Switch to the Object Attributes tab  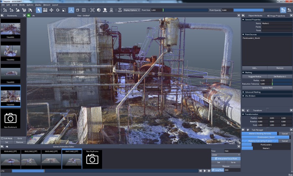coord(255,16)
